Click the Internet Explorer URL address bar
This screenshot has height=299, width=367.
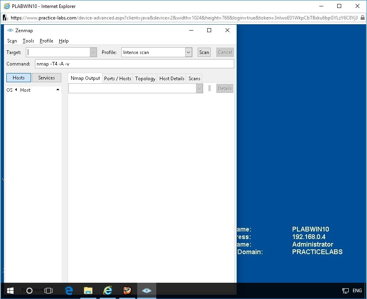tap(184, 18)
